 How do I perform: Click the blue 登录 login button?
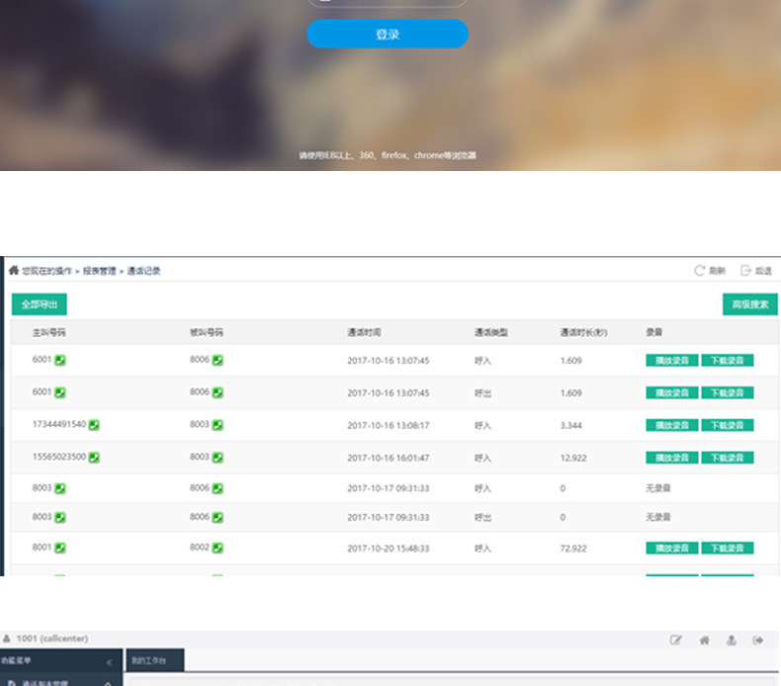[388, 35]
